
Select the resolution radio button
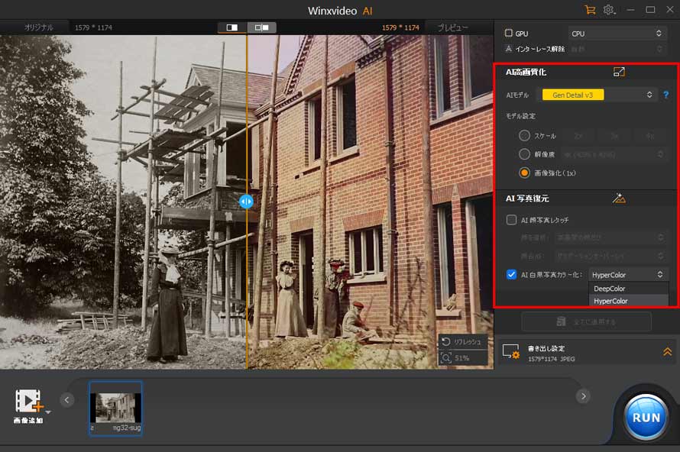[524, 154]
